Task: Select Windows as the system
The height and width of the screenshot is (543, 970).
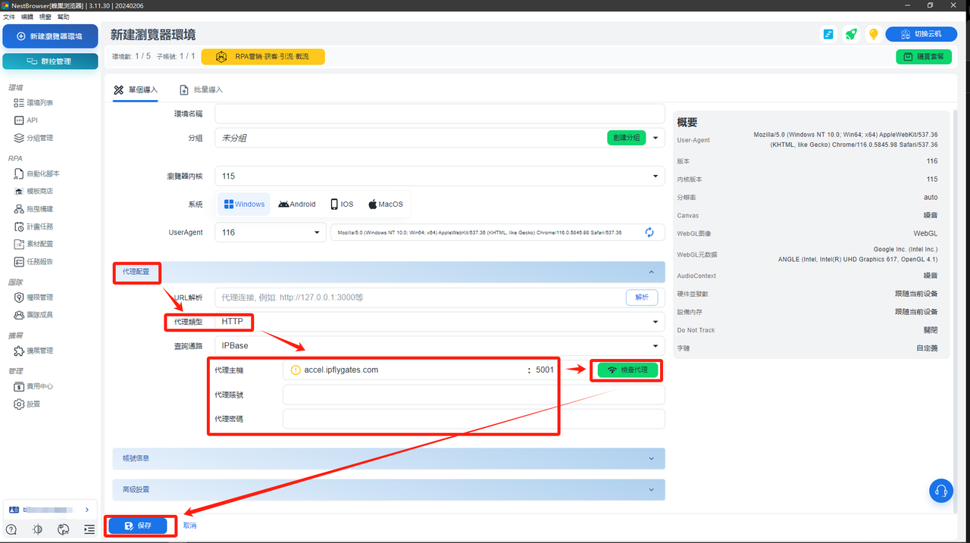Action: 244,204
